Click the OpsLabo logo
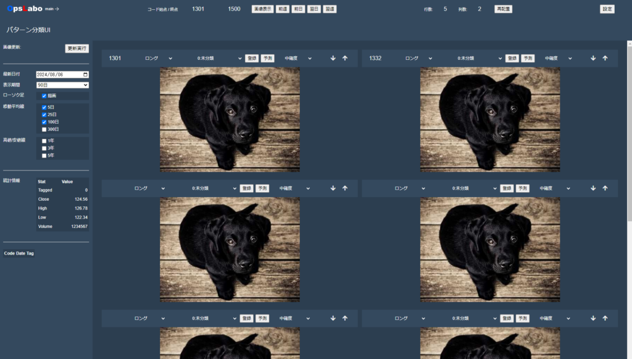632x359 pixels. click(25, 9)
